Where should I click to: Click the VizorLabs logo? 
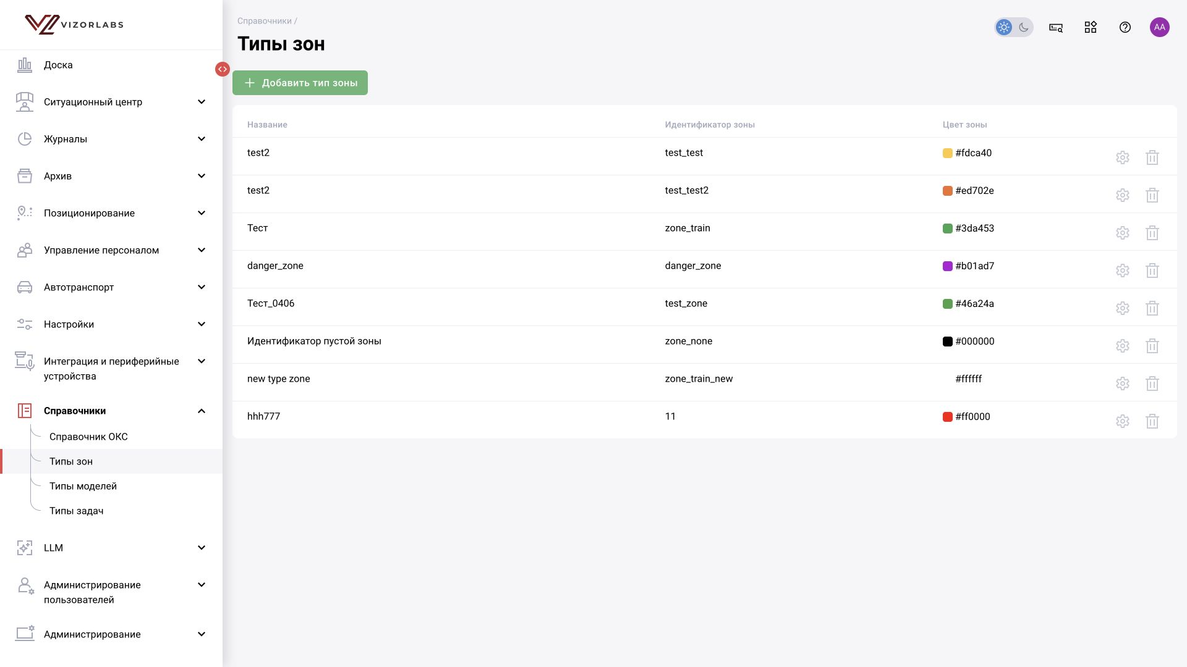(74, 25)
